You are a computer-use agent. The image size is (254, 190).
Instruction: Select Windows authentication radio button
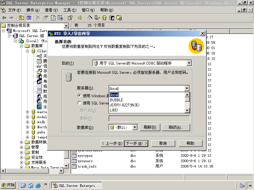(79, 96)
